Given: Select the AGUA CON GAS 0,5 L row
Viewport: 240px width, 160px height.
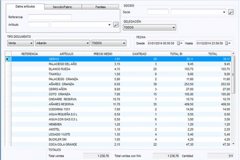Looking at the screenshot, I should point(121,119).
